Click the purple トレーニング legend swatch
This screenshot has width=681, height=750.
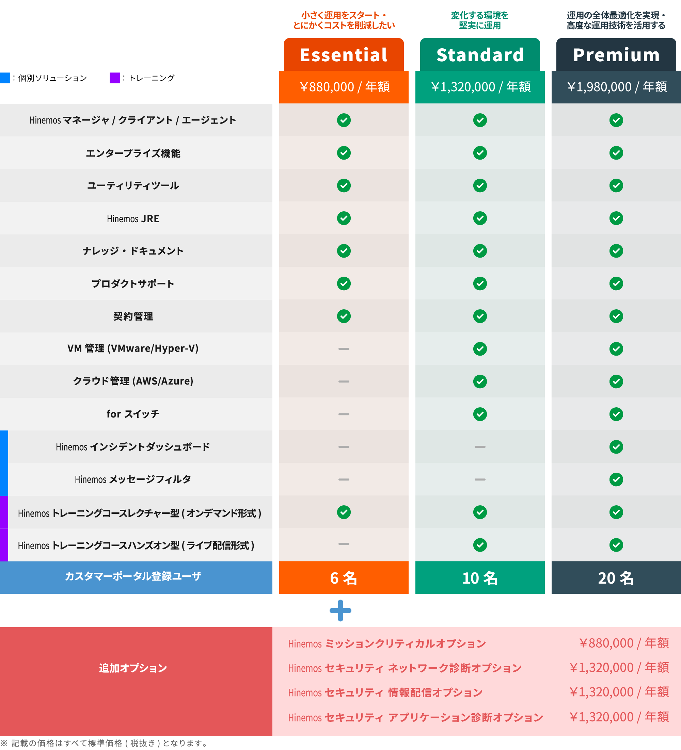coord(115,78)
